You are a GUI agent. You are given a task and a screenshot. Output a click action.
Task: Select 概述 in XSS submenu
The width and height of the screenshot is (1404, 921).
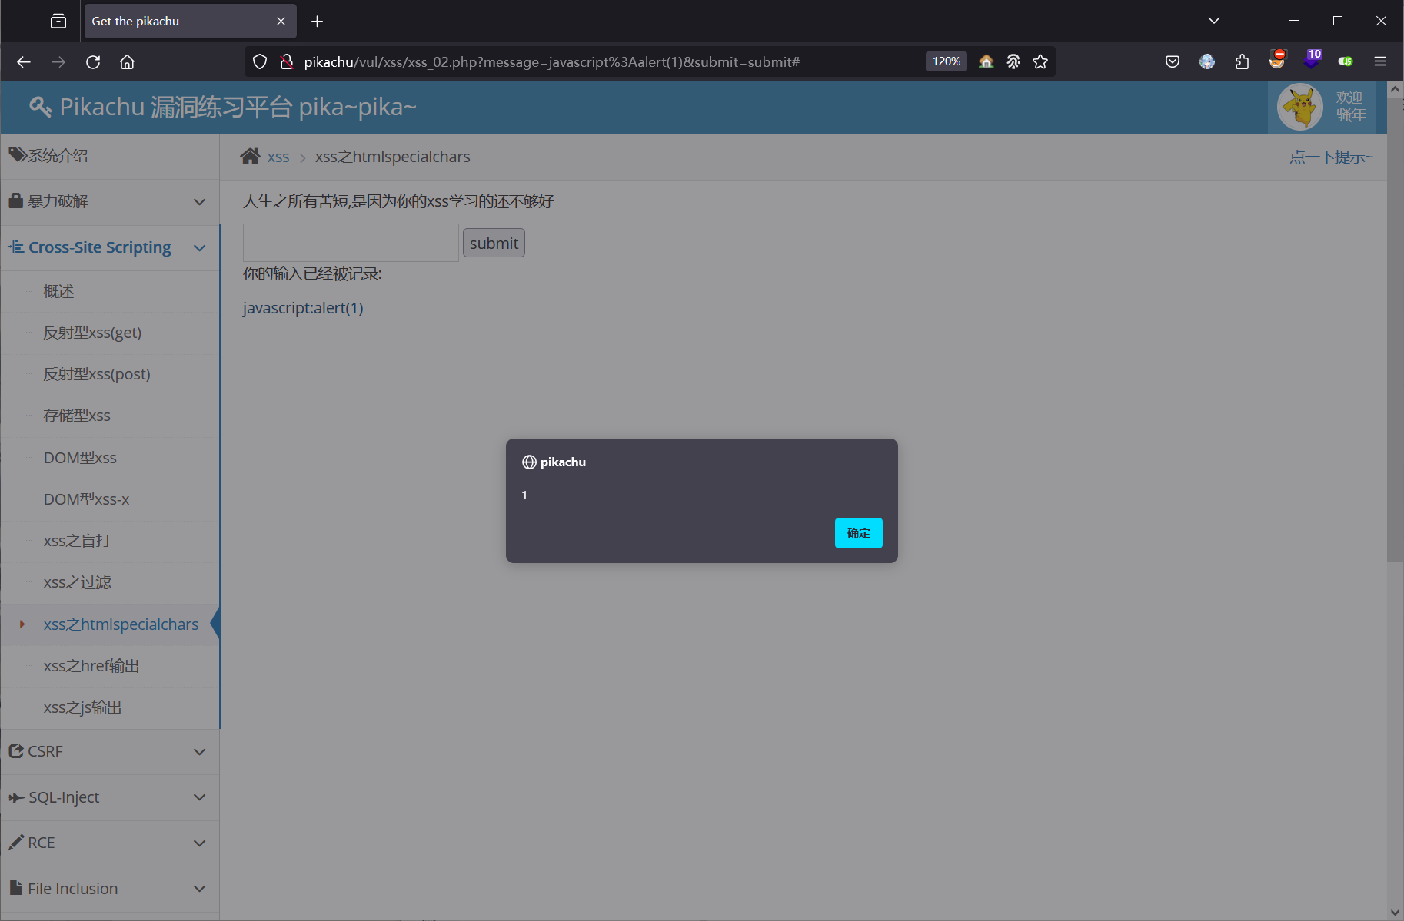tap(58, 291)
